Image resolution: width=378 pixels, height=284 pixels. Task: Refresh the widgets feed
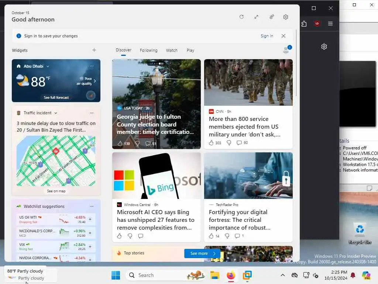click(241, 17)
